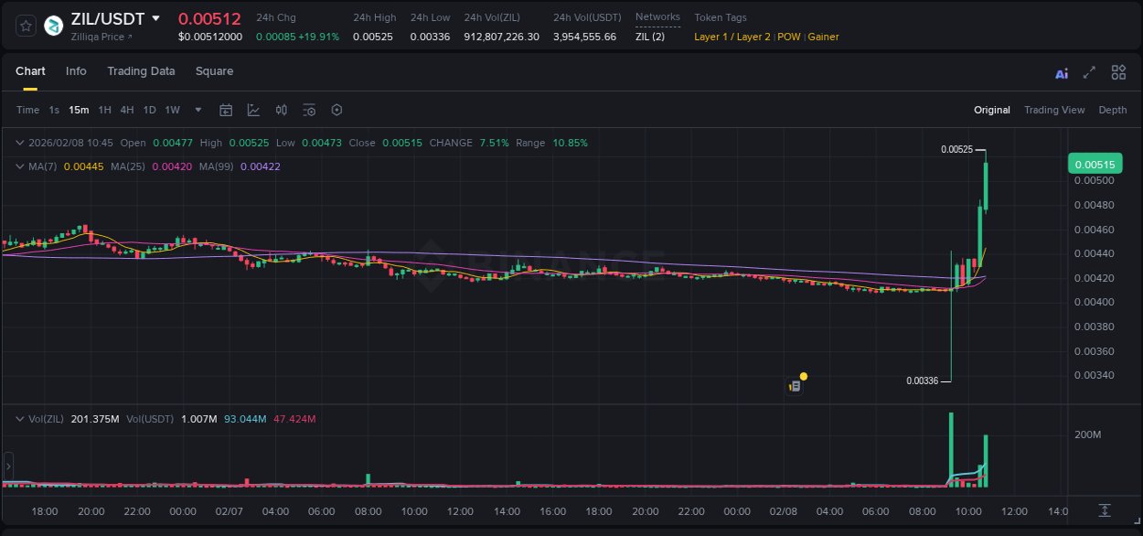This screenshot has height=536, width=1143.
Task: Open the AI chart analysis feature
Action: click(x=1062, y=71)
